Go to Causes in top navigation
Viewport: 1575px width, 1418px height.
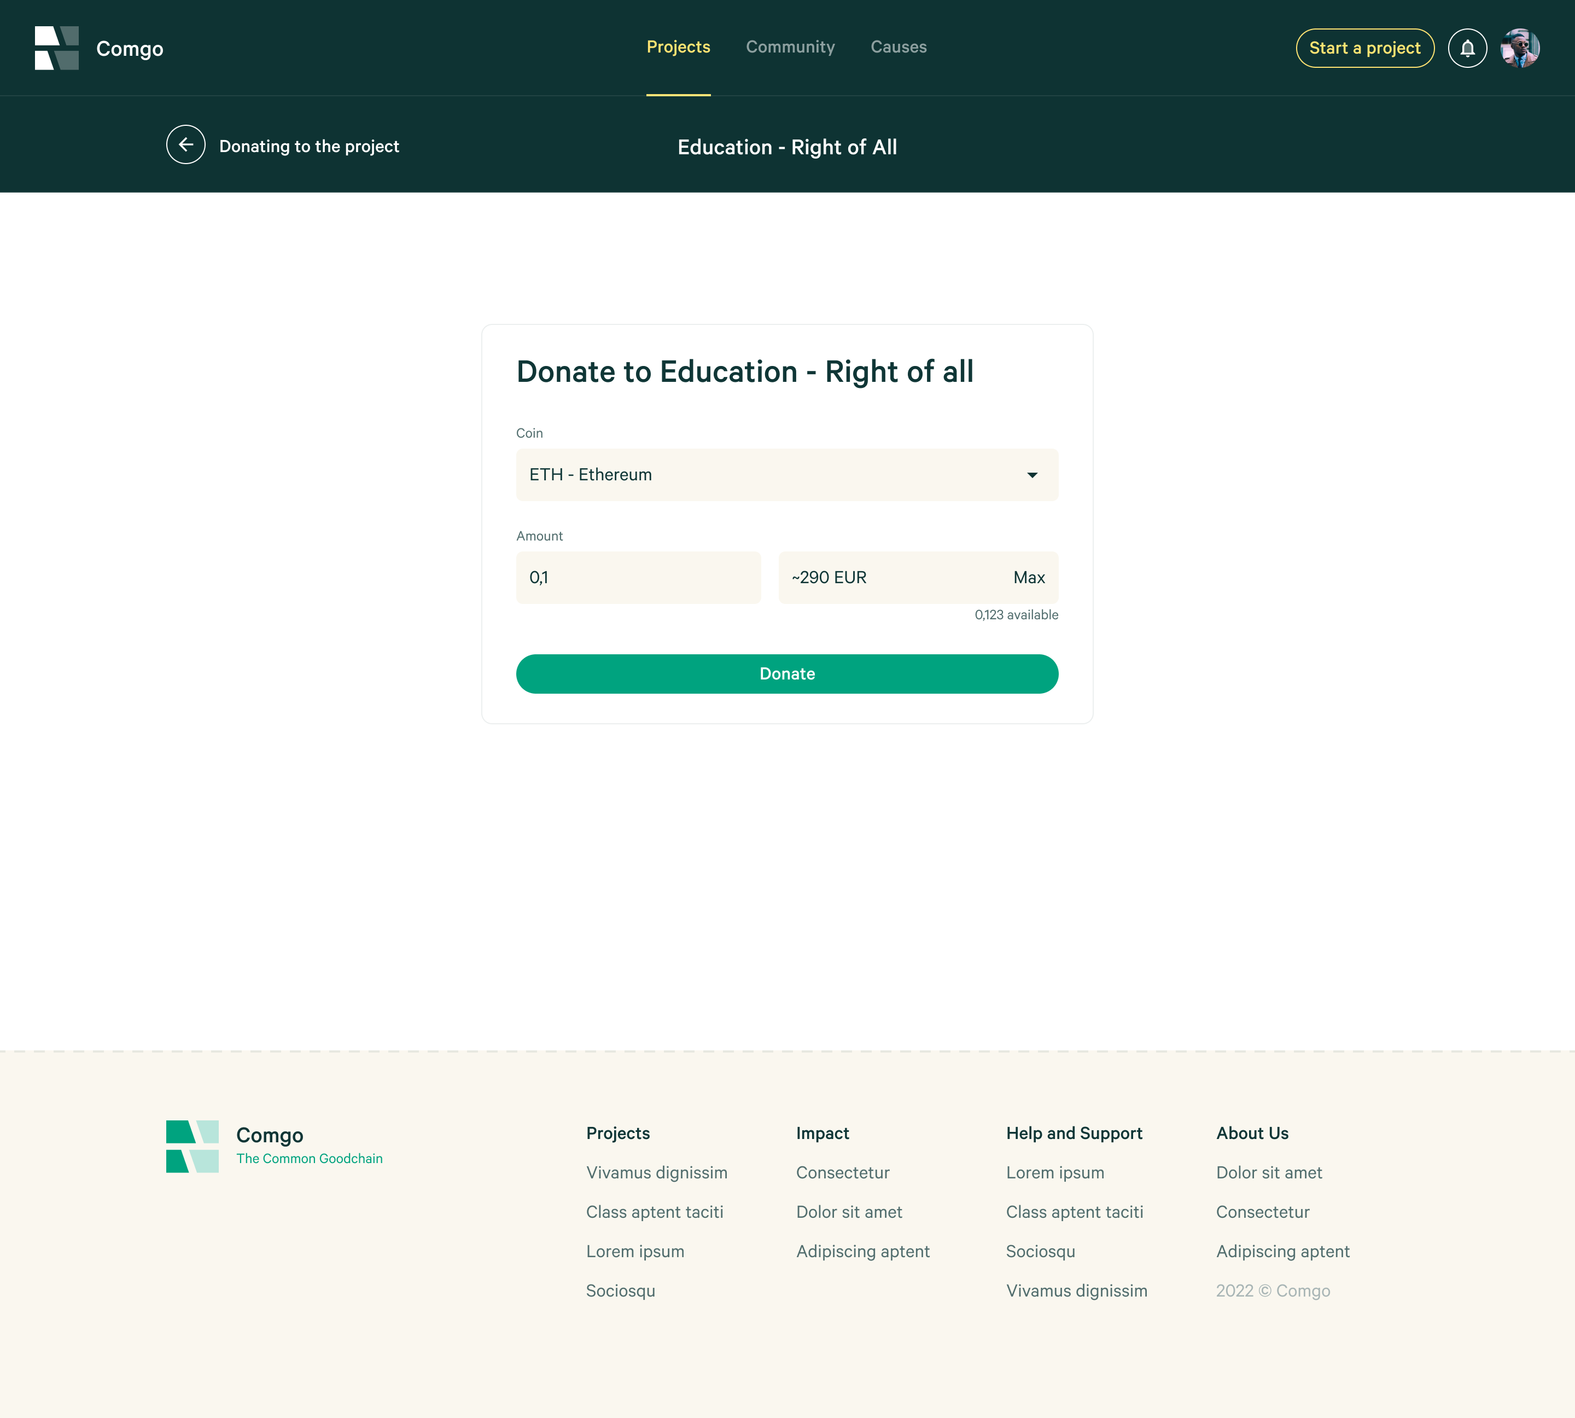tap(898, 48)
